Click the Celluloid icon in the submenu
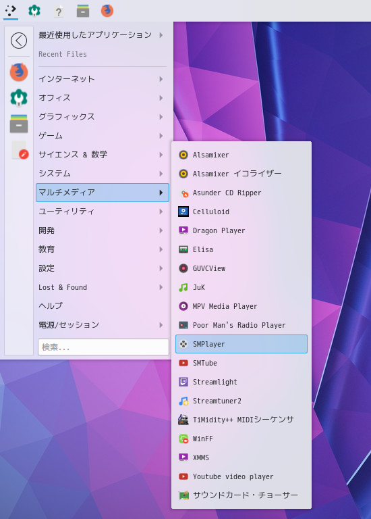 click(x=183, y=212)
